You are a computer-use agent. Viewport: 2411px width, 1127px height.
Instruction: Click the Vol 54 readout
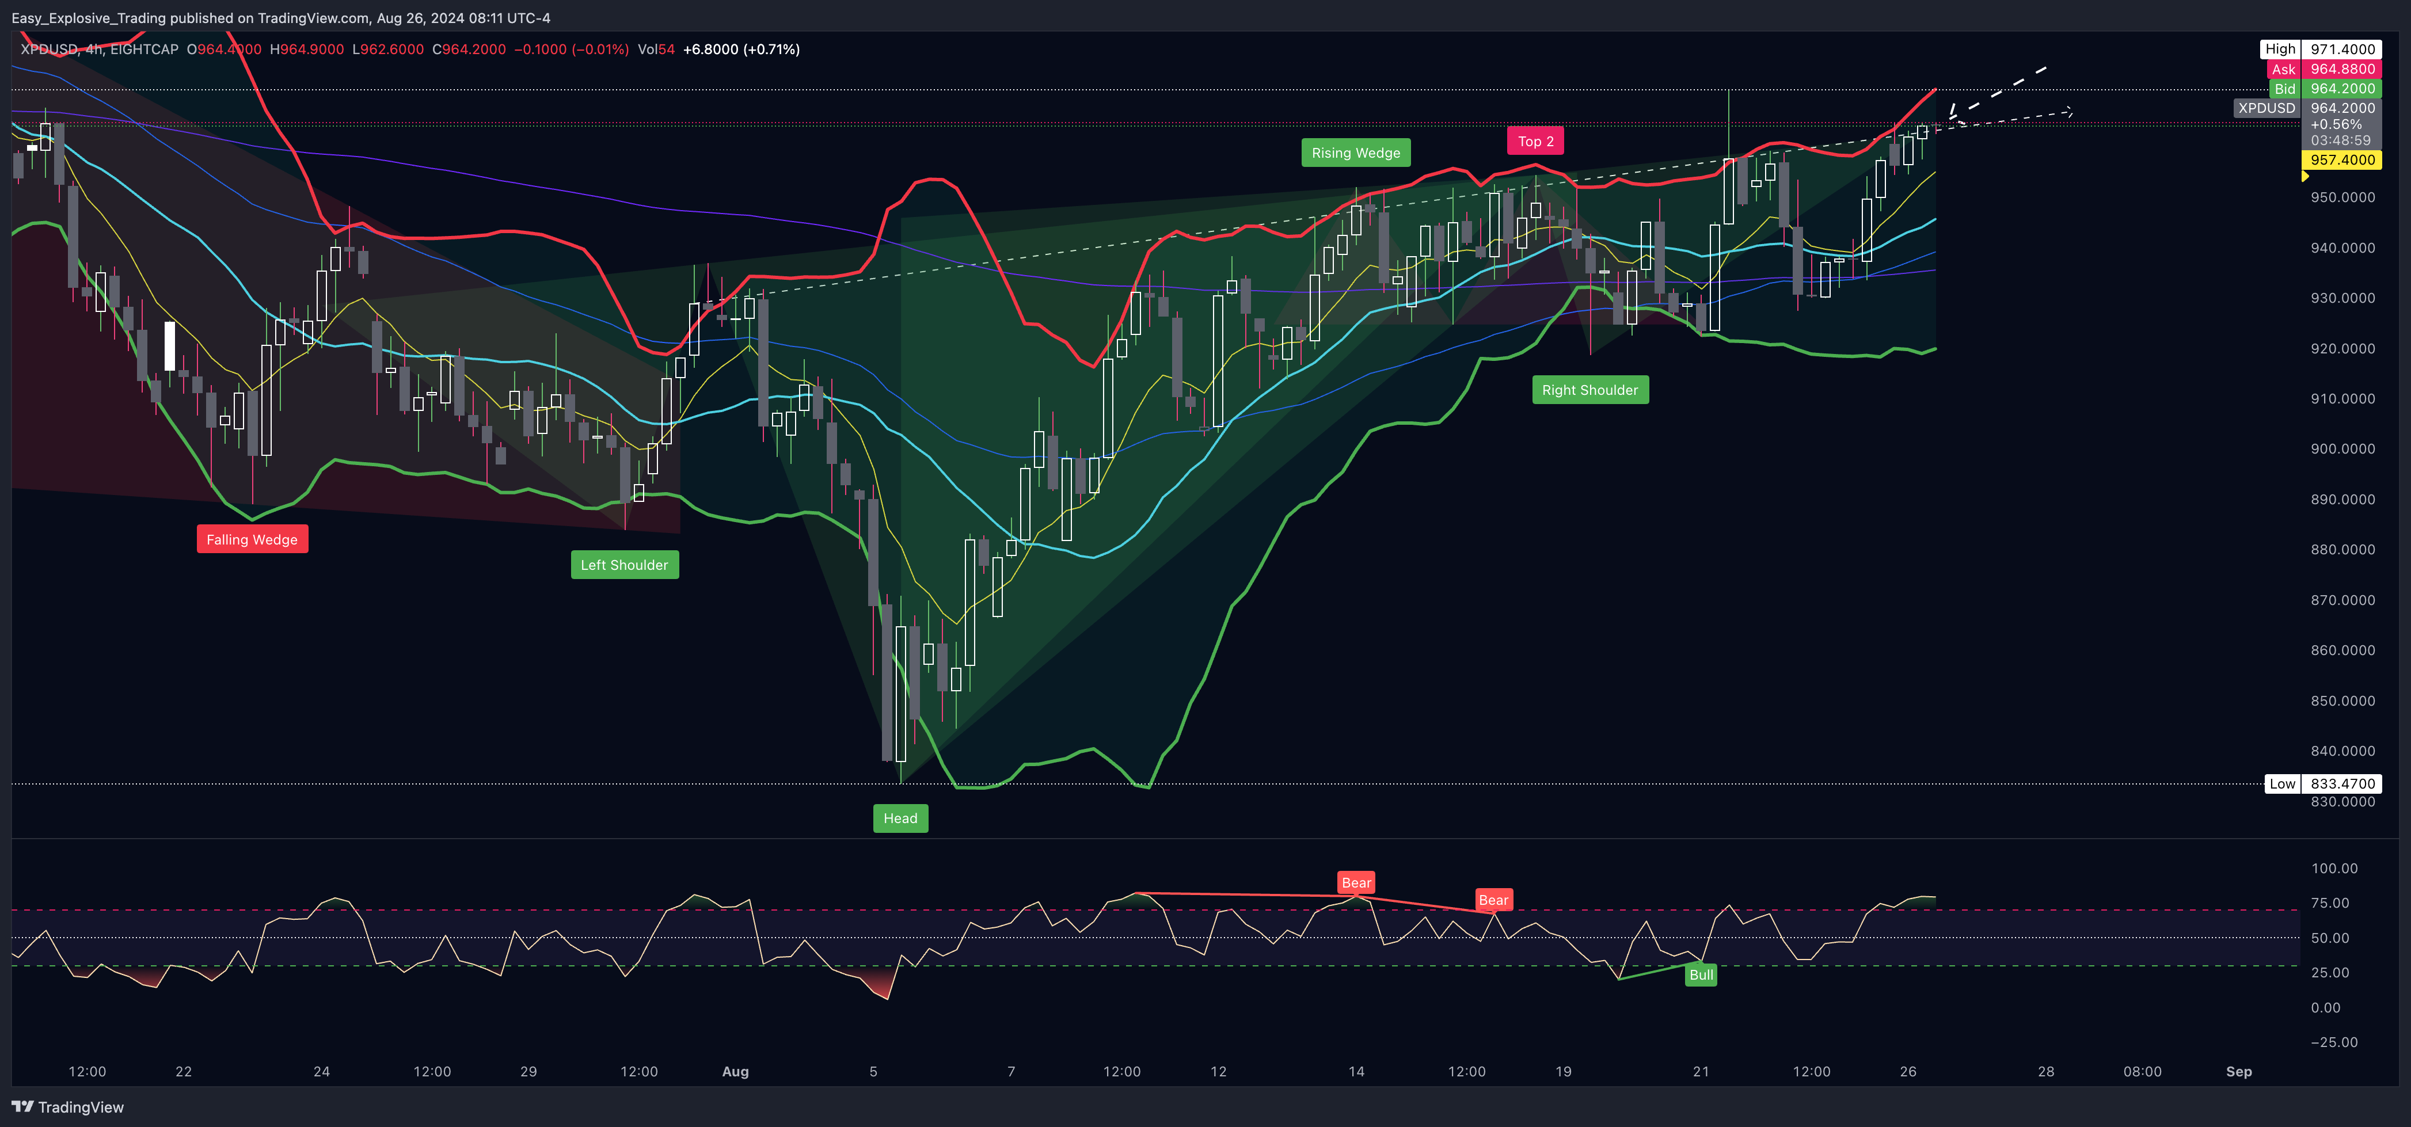pos(656,50)
